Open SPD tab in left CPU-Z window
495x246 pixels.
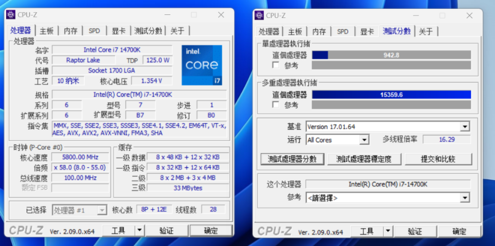pos(94,31)
